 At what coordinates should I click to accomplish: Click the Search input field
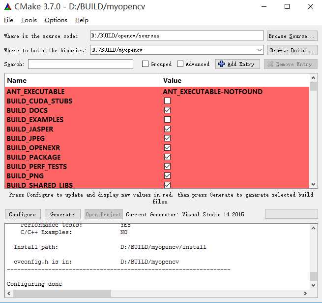[81, 64]
